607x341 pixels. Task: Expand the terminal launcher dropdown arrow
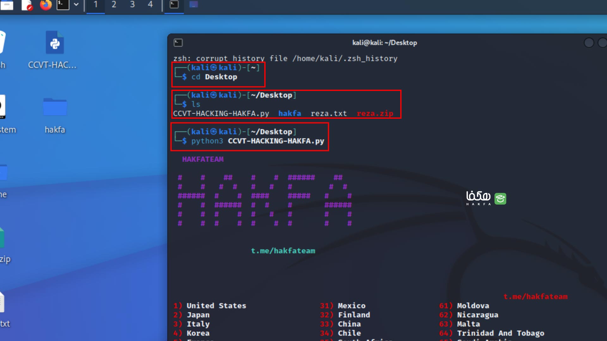[x=76, y=4]
